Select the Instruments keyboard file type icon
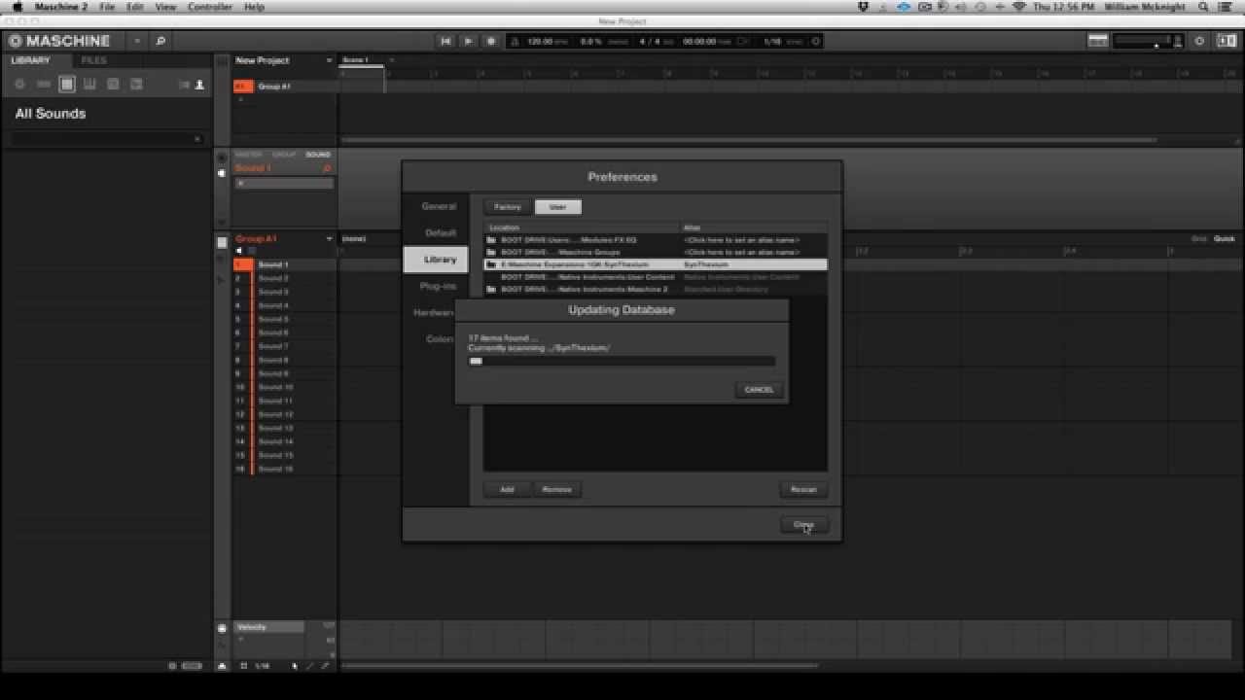Image resolution: width=1245 pixels, height=700 pixels. (x=90, y=85)
